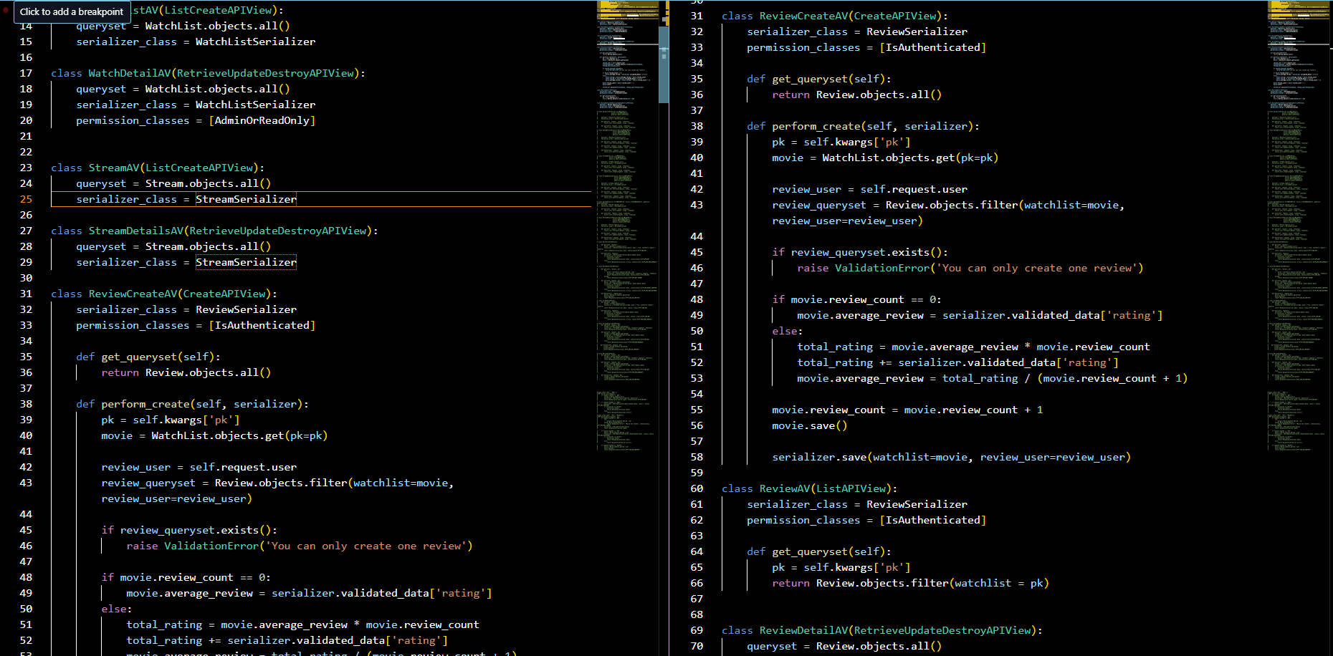Place cursor on 'class WatchDetailAV' definition
The width and height of the screenshot is (1333, 656).
[208, 73]
